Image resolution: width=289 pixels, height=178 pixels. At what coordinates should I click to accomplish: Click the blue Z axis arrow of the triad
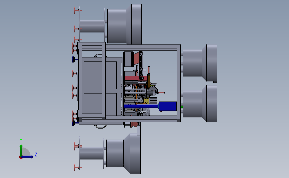[27, 157]
